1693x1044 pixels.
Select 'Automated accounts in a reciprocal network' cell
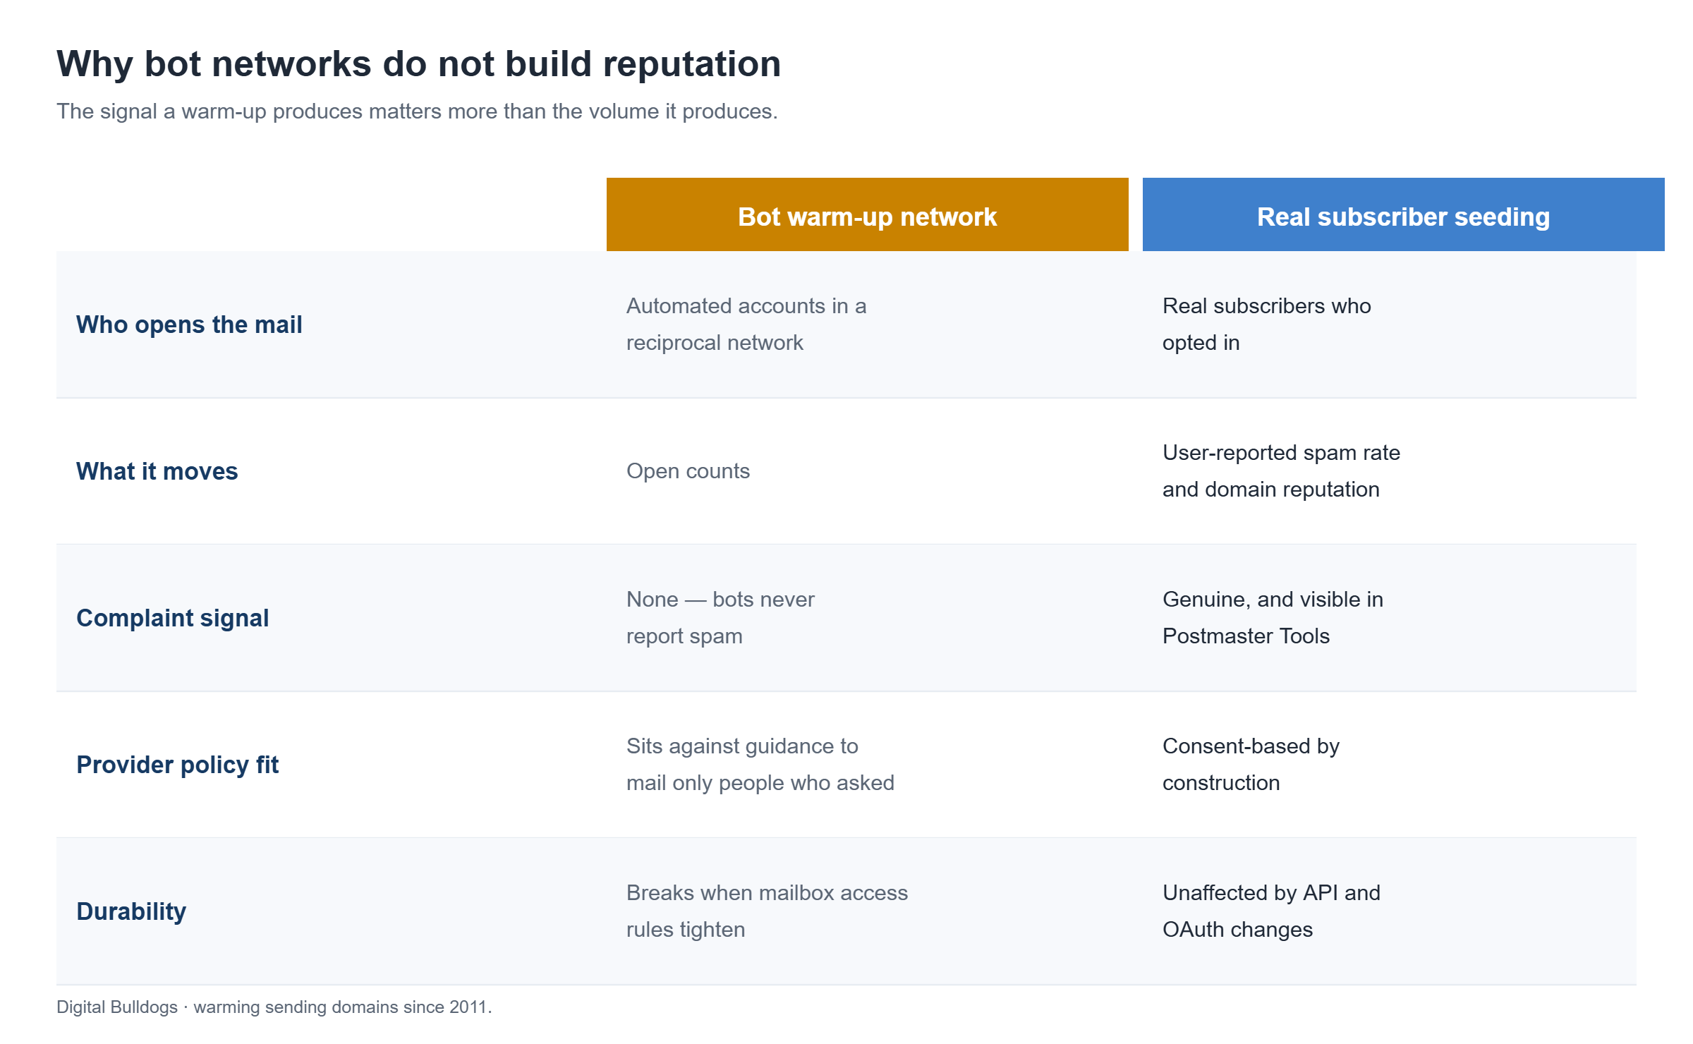(746, 324)
